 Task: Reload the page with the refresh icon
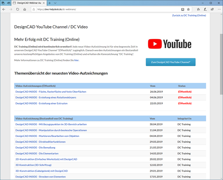(x=18, y=9)
